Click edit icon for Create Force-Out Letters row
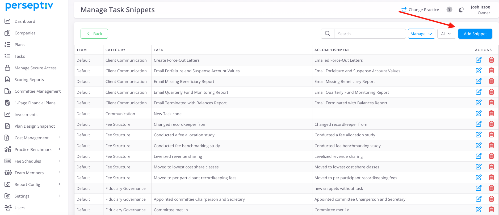 point(479,60)
